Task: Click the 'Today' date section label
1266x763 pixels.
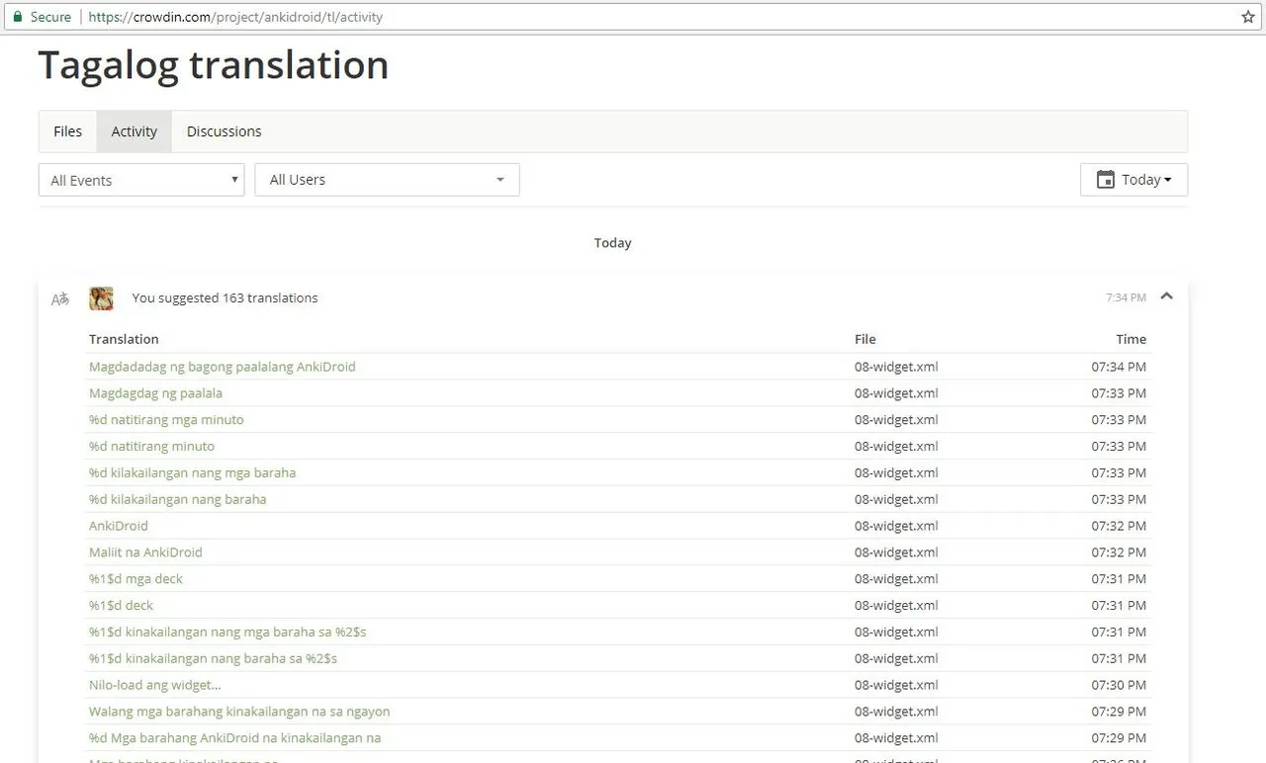Action: (612, 243)
